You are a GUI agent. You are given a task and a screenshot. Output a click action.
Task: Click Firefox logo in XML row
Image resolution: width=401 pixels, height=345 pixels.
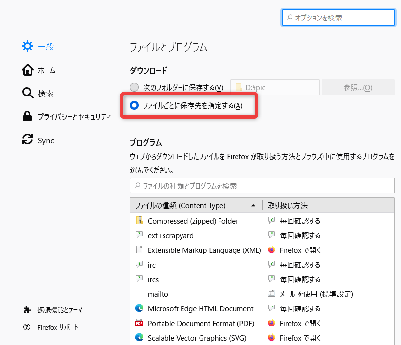click(x=272, y=249)
